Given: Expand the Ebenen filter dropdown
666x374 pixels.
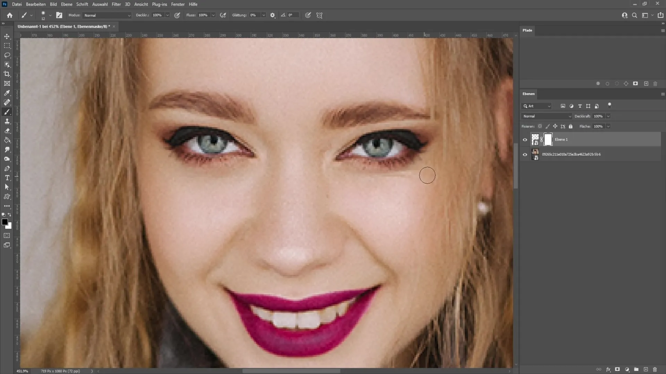Looking at the screenshot, I should (x=549, y=106).
